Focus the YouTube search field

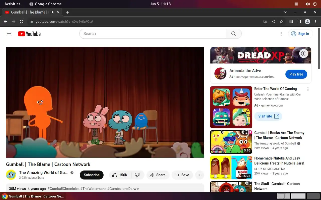click(x=152, y=34)
